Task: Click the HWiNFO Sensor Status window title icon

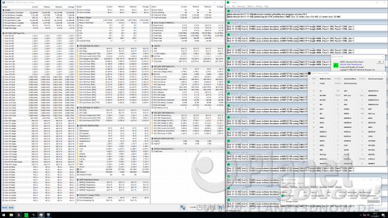Action: pyautogui.click(x=3, y=2)
